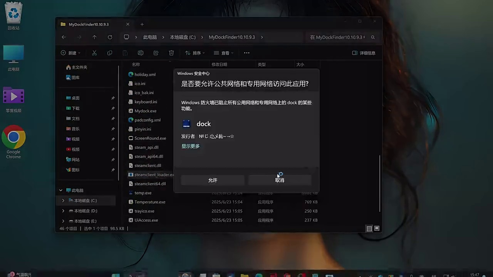Click the Cut scissors icon in Explorer toolbar
493x277 pixels.
point(94,53)
